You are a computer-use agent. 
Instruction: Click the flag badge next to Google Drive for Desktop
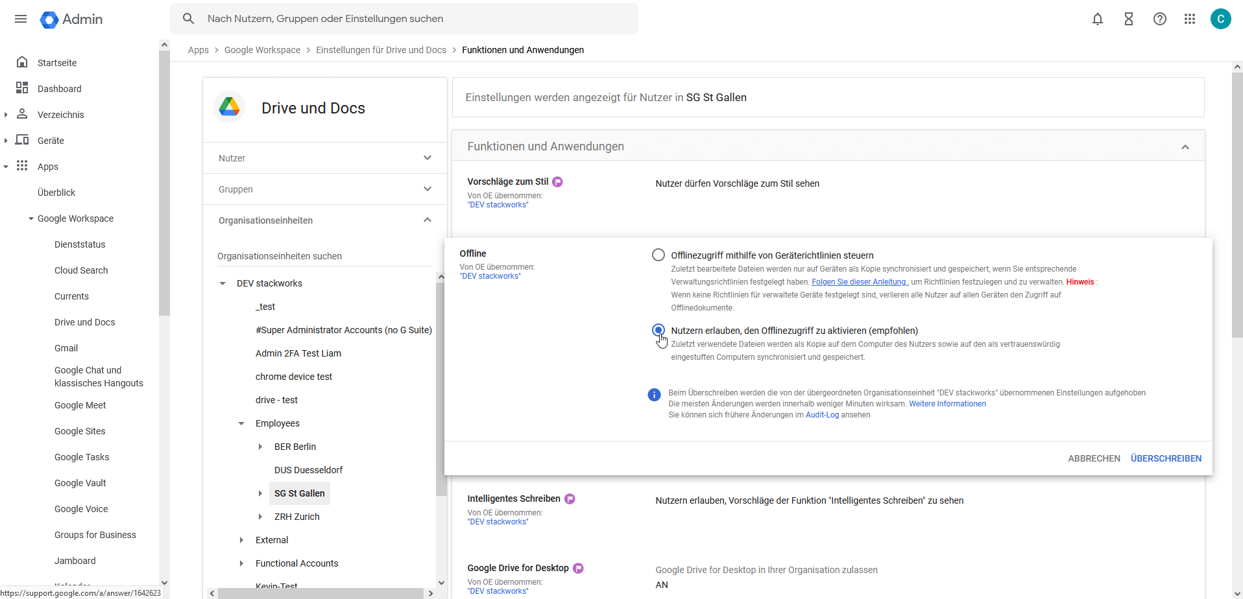tap(578, 569)
